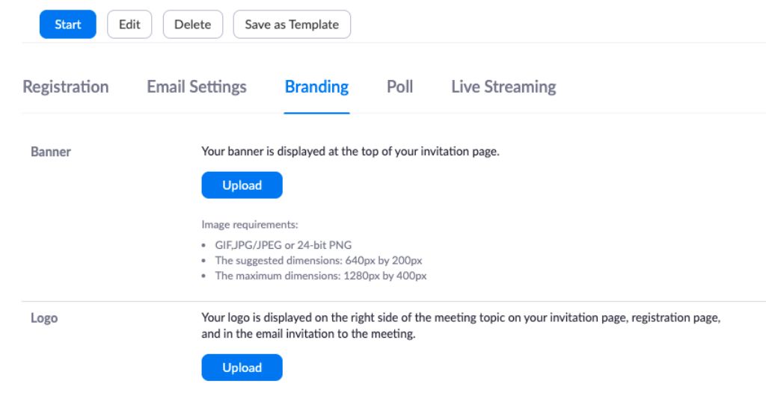Click the logo description paragraph
Viewport: 766px width, 393px height.
[x=461, y=326]
